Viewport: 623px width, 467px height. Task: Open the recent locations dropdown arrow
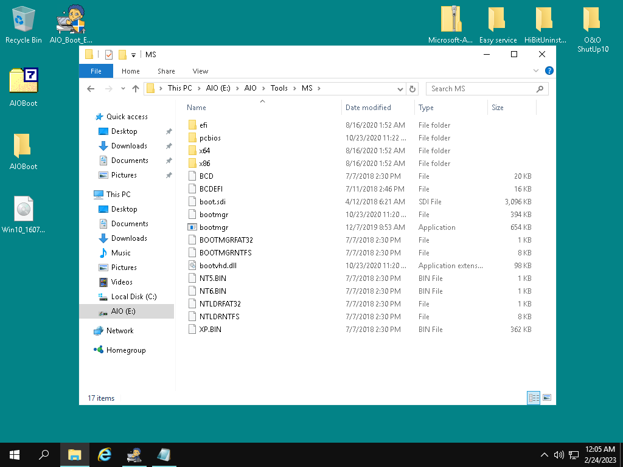[123, 89]
